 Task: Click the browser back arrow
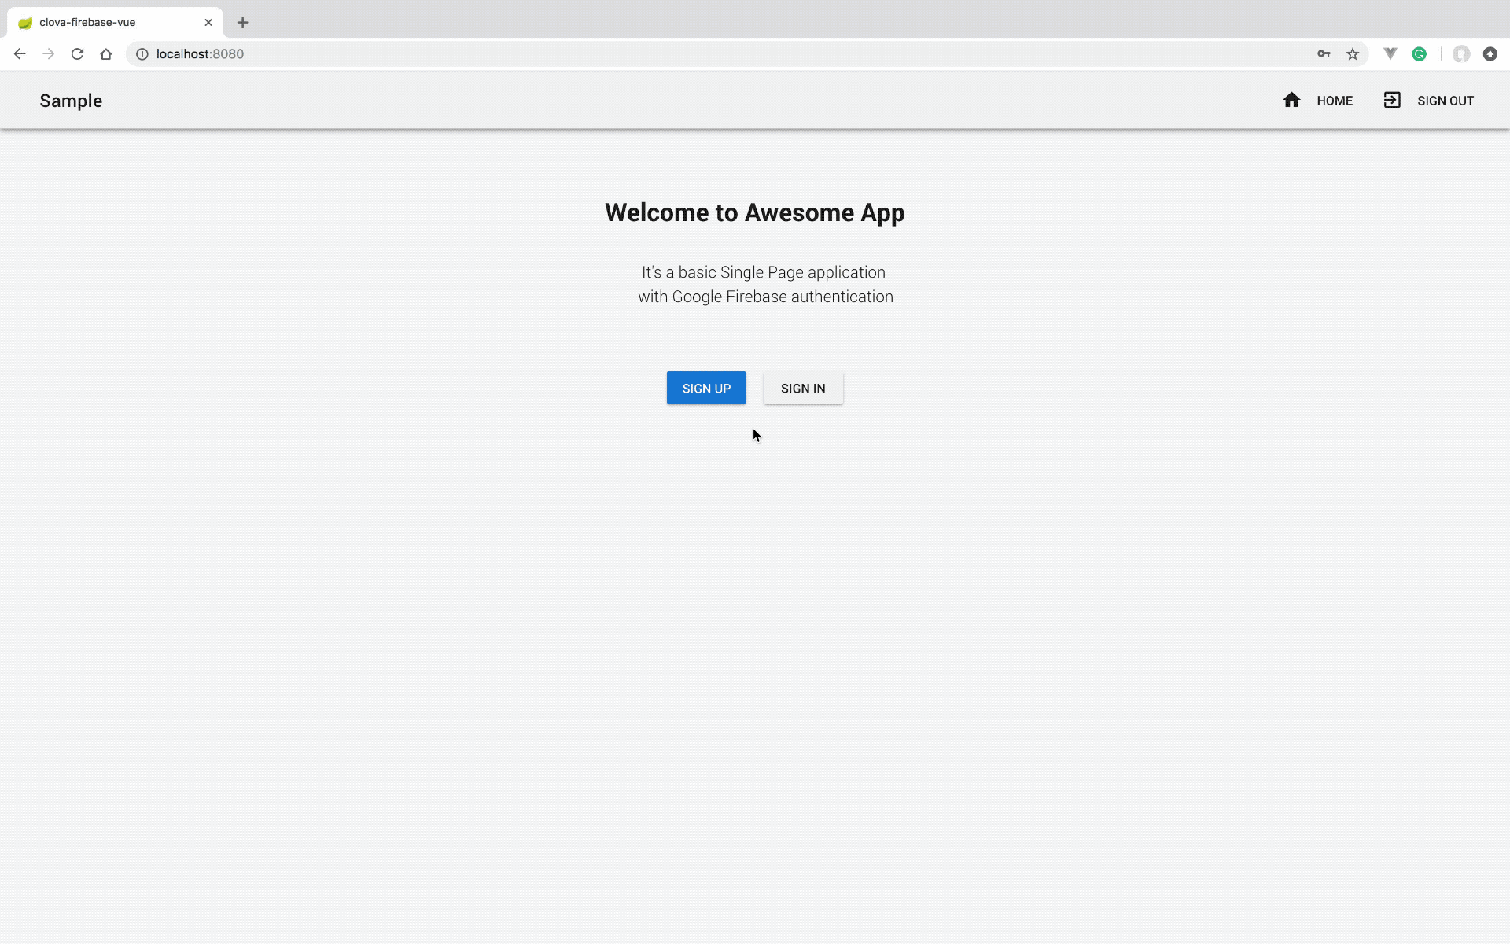pyautogui.click(x=20, y=54)
